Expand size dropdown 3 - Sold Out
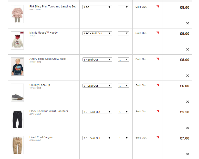 (x=97, y=59)
